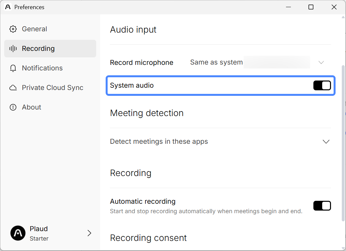346x251 pixels.
Task: Click the Plaud account avatar
Action: tap(18, 233)
